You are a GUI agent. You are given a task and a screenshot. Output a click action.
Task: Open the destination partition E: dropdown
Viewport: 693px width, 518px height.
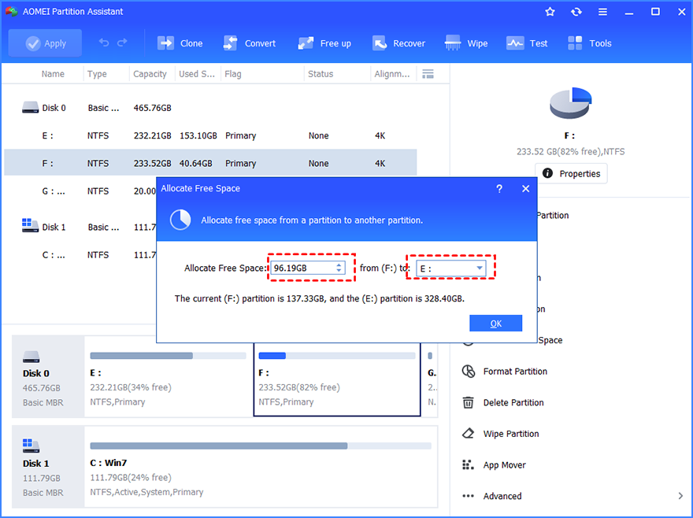click(450, 268)
